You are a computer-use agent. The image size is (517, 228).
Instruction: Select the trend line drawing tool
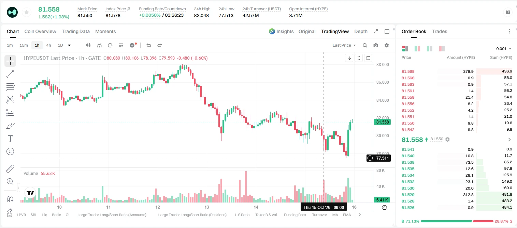point(10,74)
